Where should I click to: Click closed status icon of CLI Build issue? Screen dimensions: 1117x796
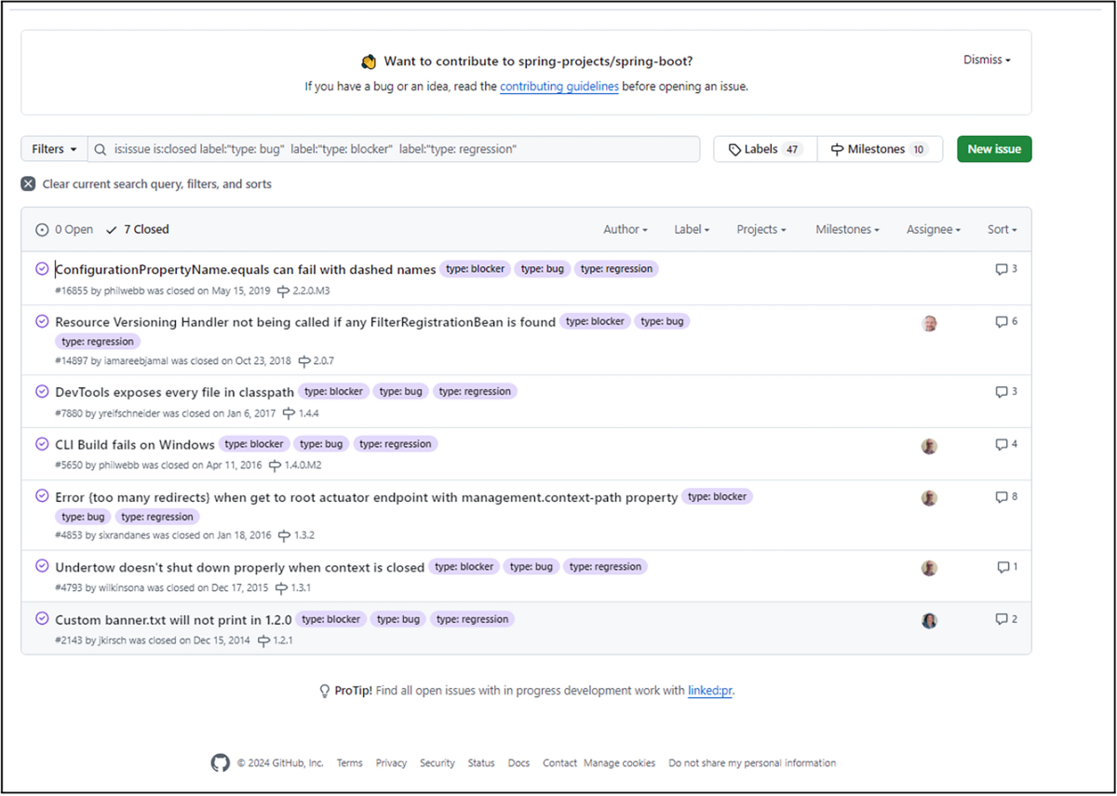point(42,444)
